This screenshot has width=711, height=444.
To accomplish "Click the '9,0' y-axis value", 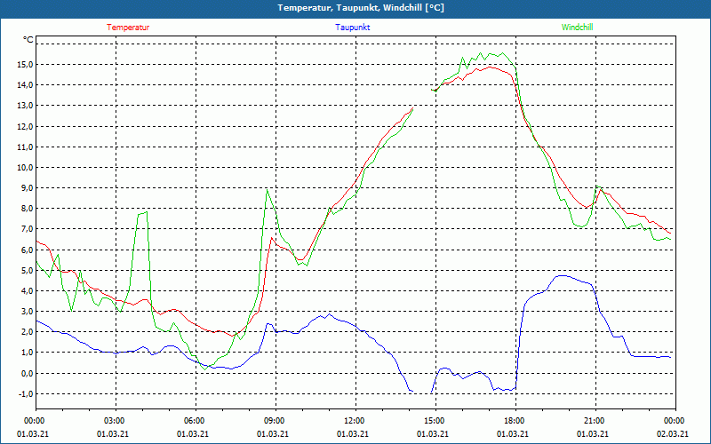I will tap(27, 187).
